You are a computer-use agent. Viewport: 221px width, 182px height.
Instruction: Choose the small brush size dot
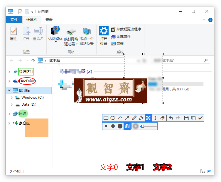pyautogui.click(x=106, y=126)
